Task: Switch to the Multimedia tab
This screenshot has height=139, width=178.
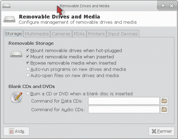Action: pyautogui.click(x=37, y=34)
